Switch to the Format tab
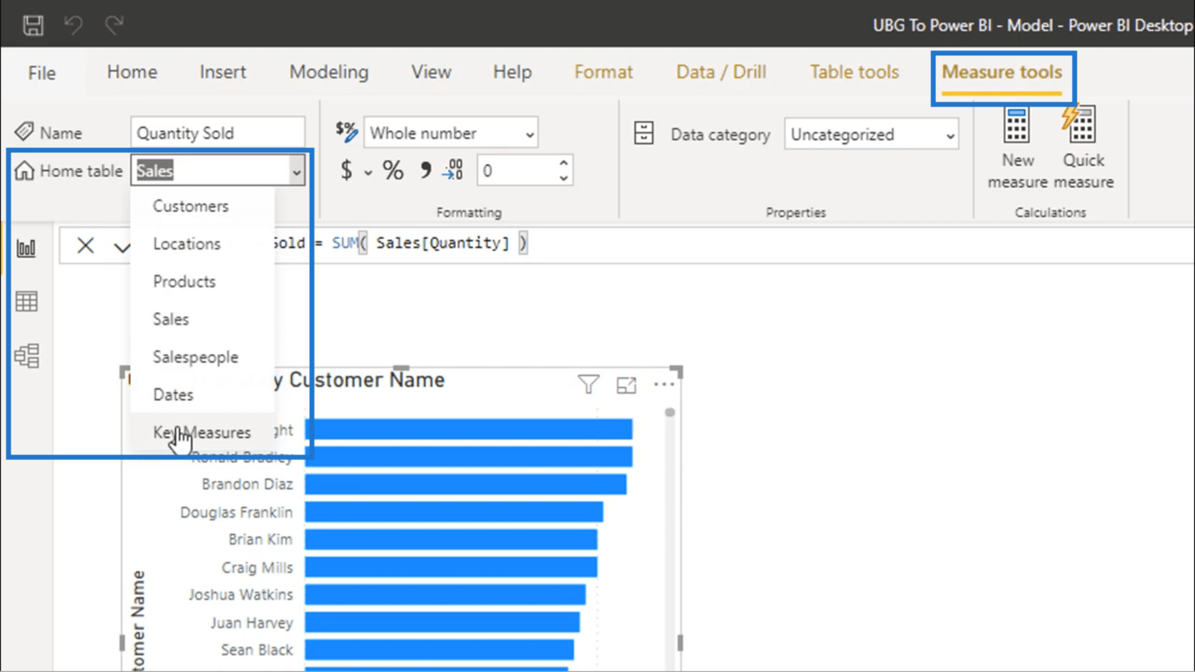1195x672 pixels. pos(603,72)
